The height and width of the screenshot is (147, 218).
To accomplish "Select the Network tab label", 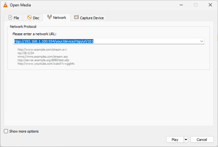I will (x=59, y=18).
